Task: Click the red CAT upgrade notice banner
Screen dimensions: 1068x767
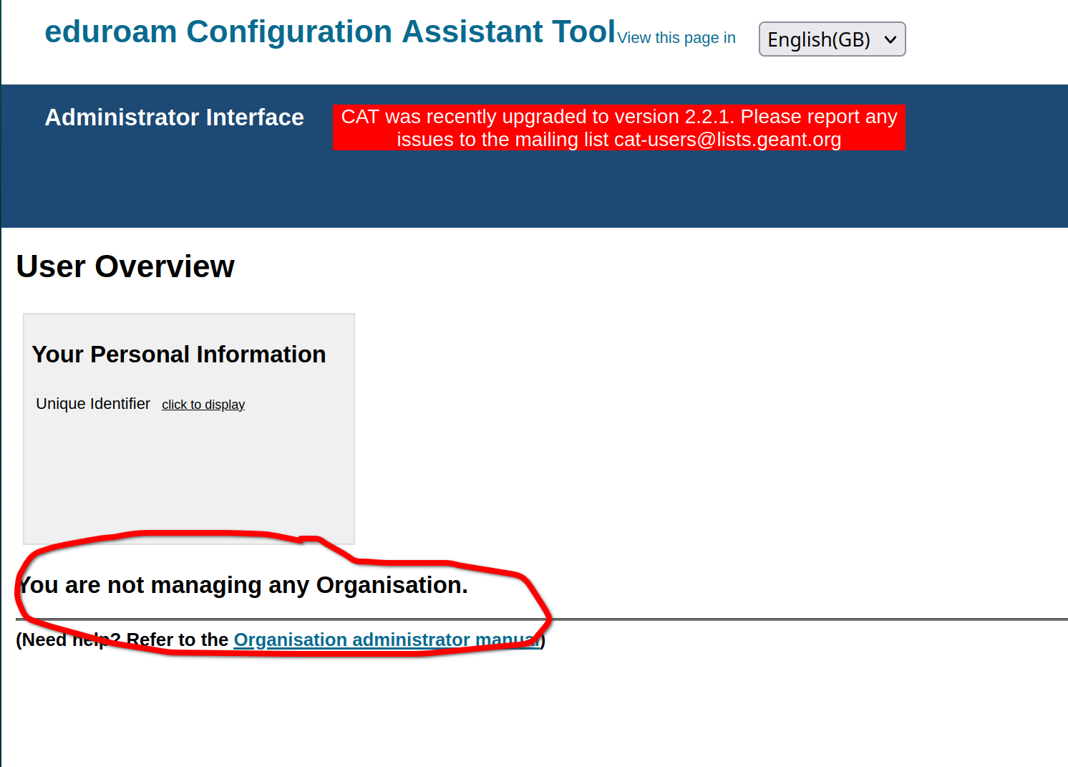Action: [x=618, y=127]
